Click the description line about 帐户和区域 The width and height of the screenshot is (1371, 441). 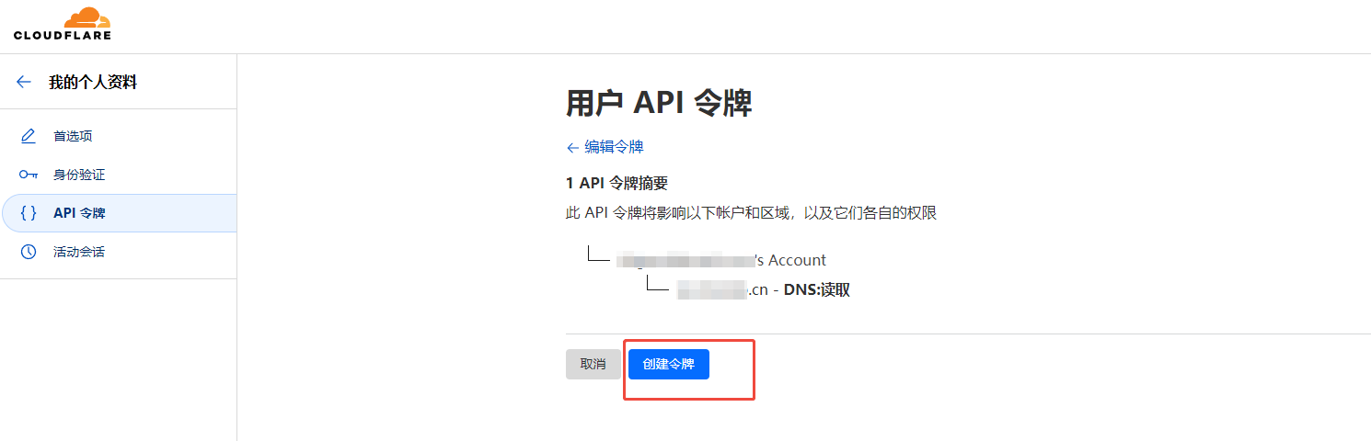click(x=751, y=213)
